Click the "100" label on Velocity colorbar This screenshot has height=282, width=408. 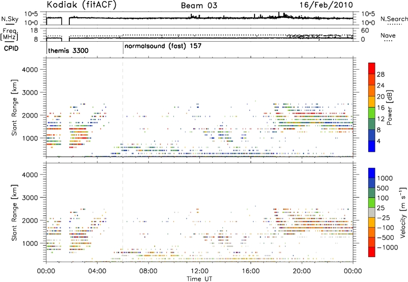coord(383,198)
